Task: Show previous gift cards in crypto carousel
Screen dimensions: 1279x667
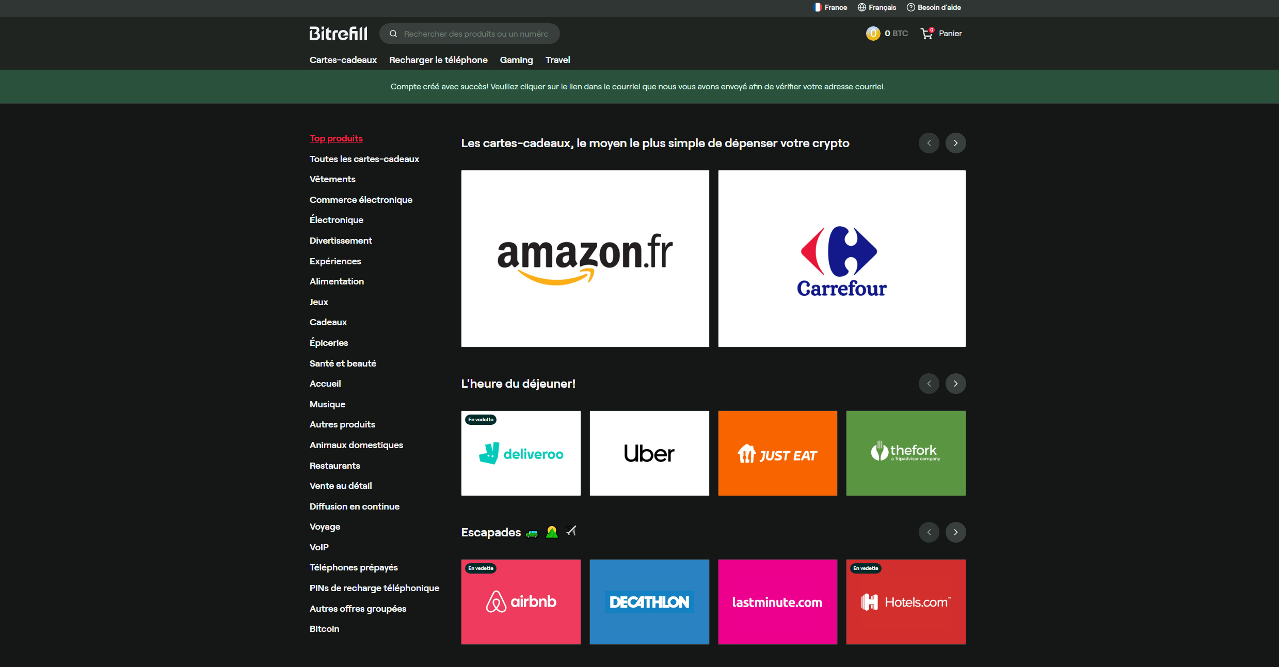Action: pos(929,143)
